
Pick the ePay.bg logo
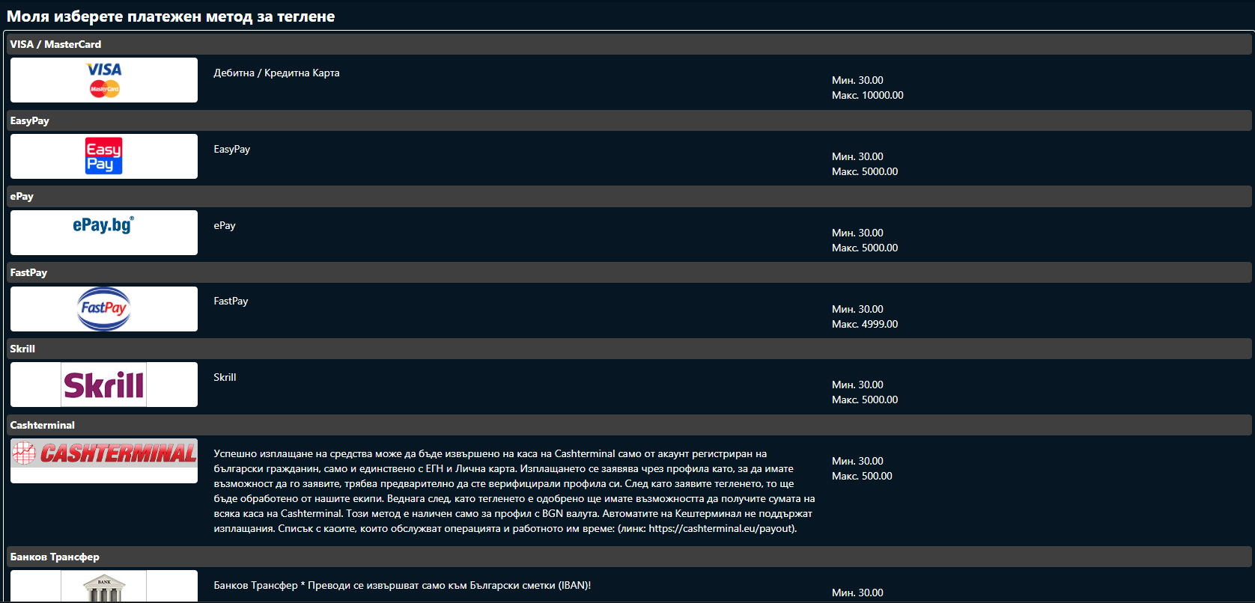(x=104, y=233)
